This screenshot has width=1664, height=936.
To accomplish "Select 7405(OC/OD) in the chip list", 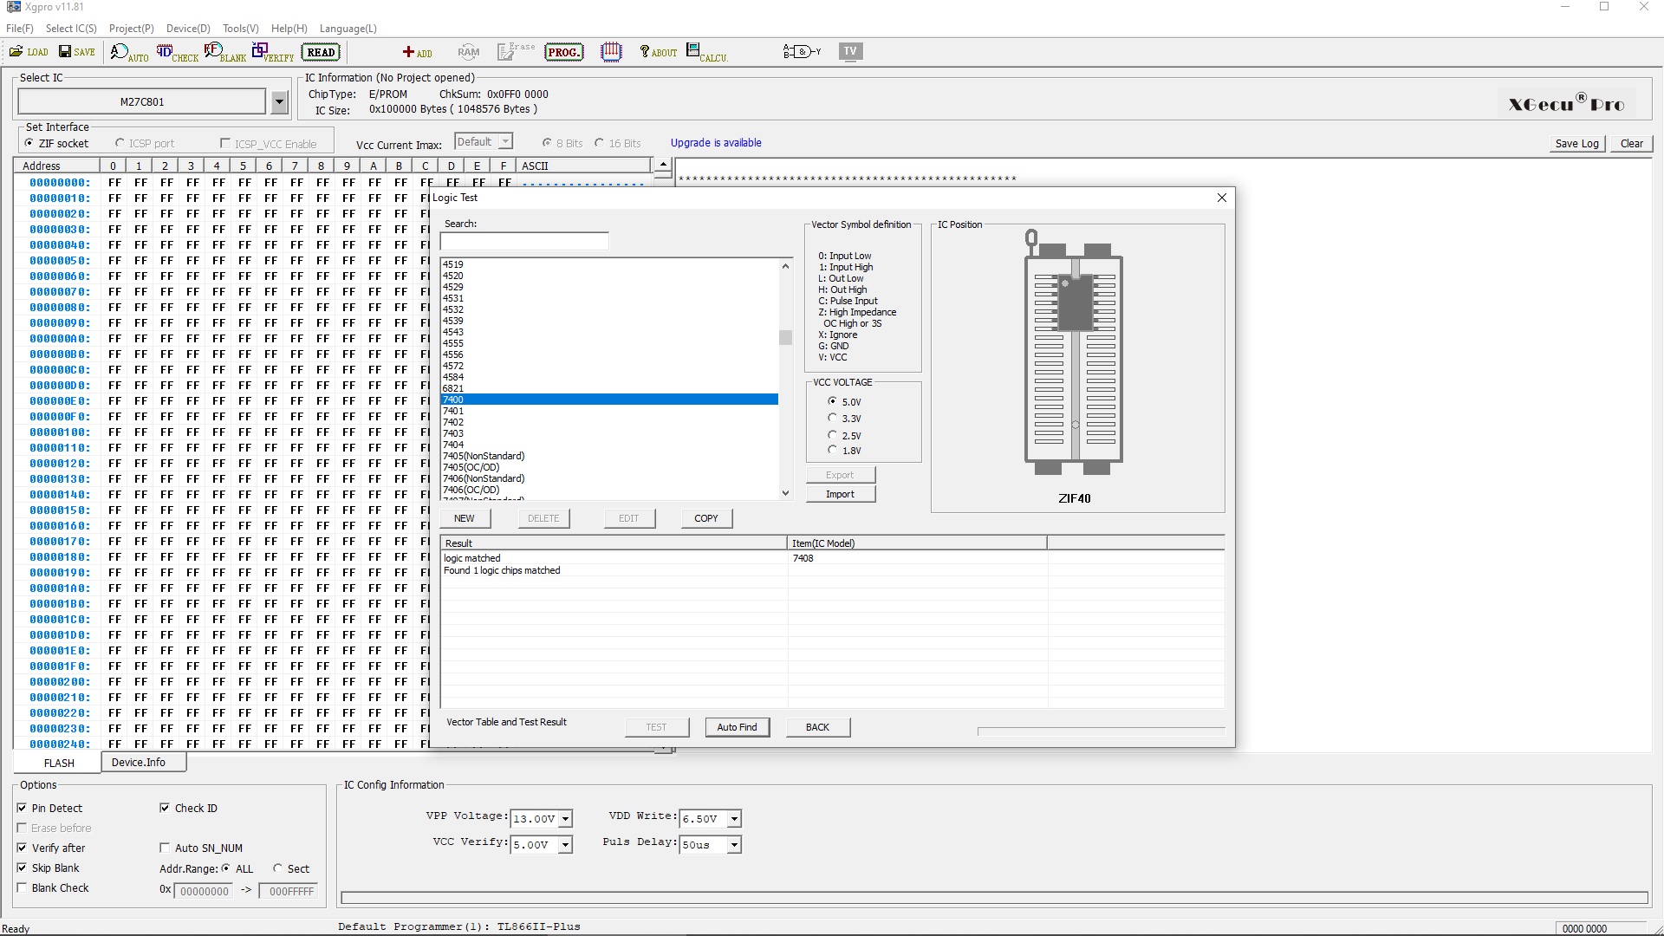I will 609,467.
